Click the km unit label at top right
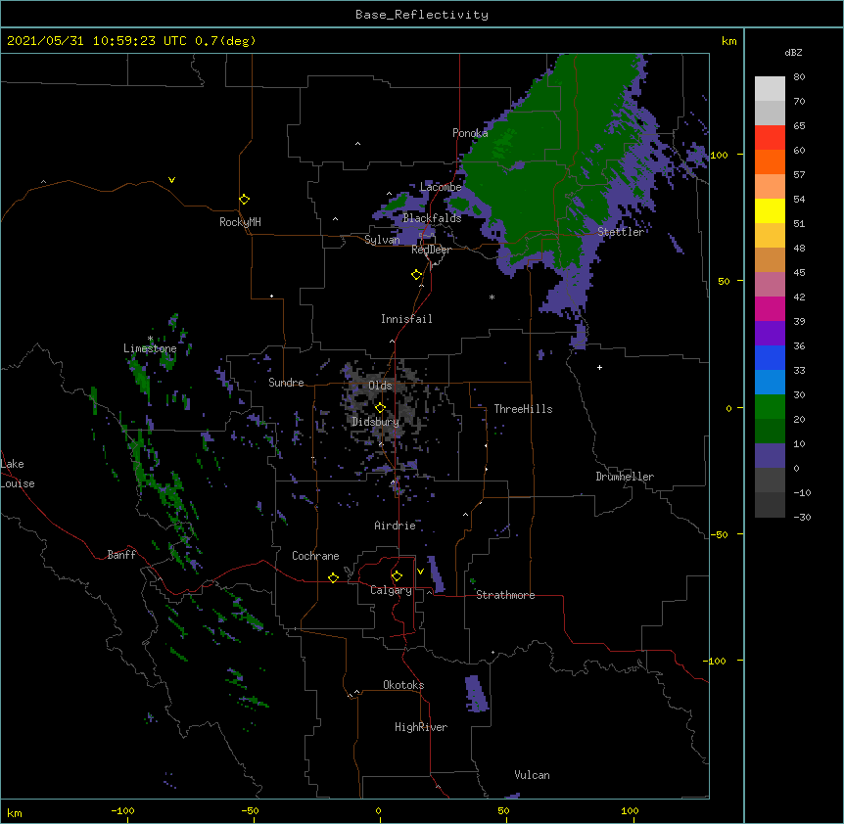The image size is (844, 824). pos(729,41)
